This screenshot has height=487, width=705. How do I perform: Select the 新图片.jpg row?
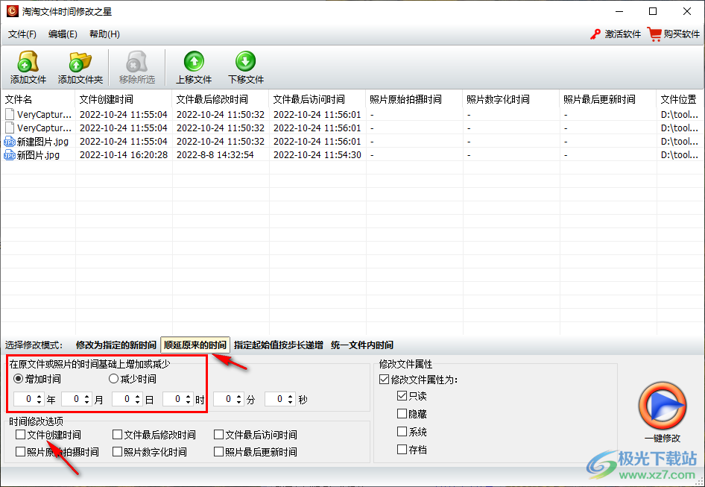pos(352,155)
